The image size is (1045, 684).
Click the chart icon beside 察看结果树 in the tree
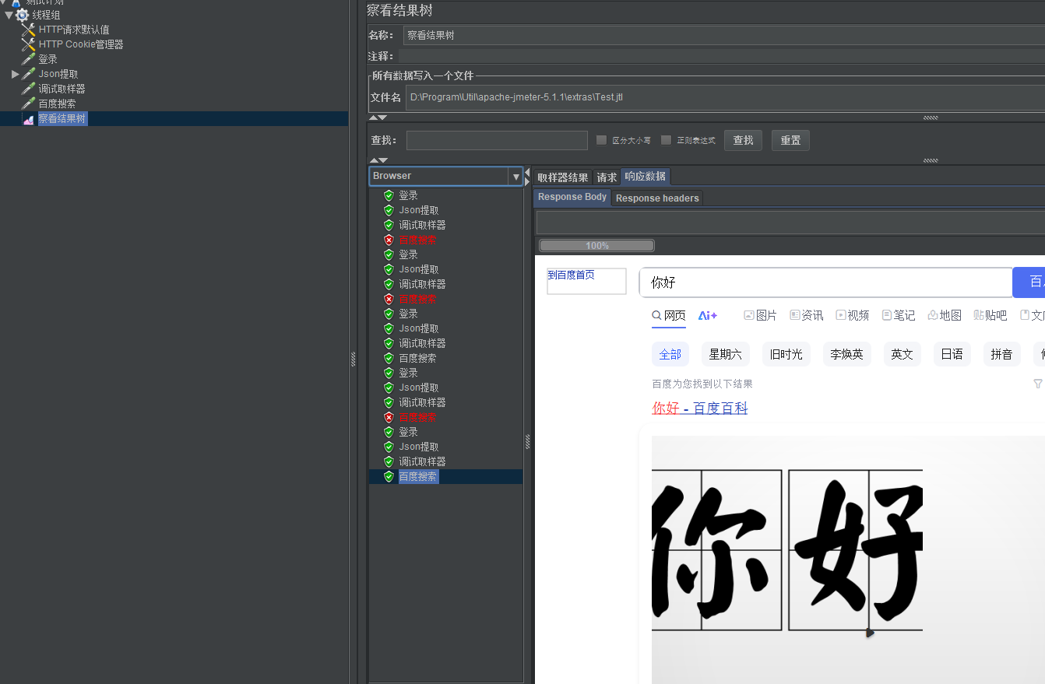coord(30,118)
